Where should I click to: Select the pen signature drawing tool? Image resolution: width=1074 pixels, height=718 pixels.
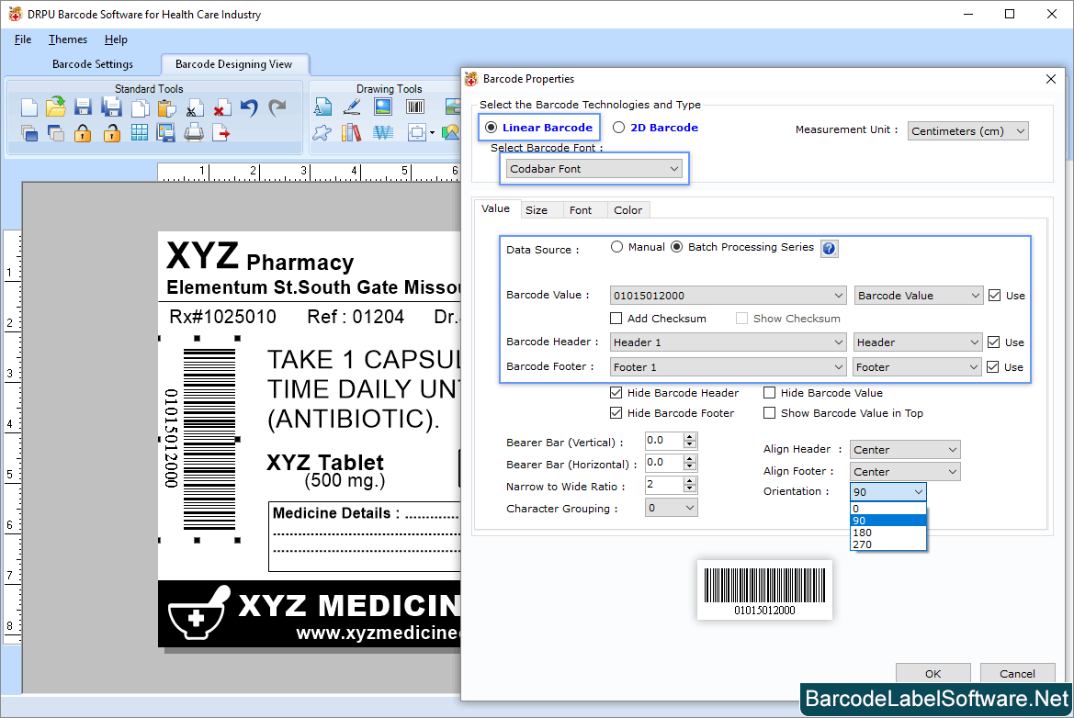coord(352,107)
